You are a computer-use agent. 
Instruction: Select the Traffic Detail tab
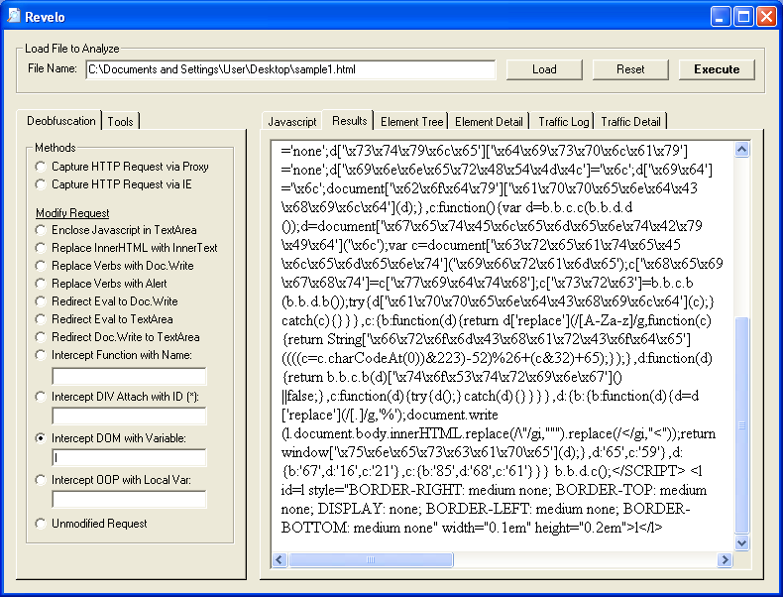631,121
